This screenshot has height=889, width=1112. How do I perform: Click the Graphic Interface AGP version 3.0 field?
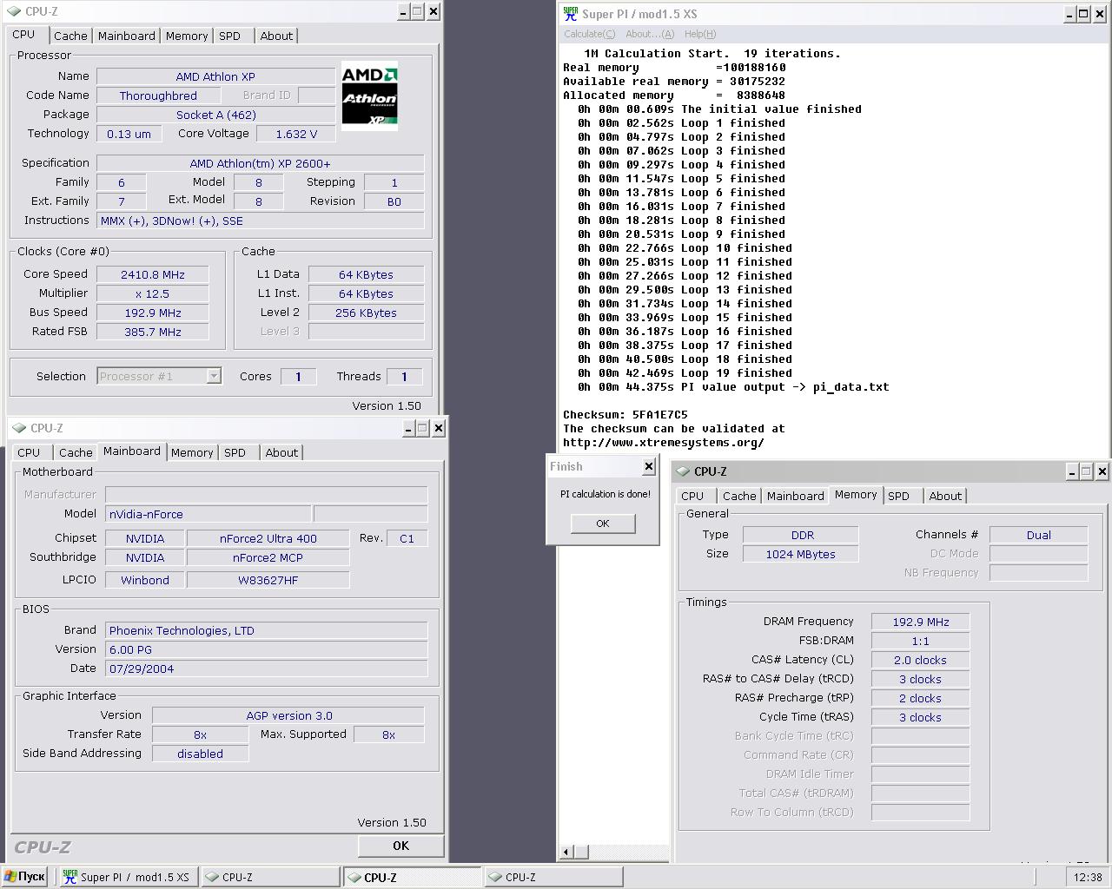click(288, 715)
